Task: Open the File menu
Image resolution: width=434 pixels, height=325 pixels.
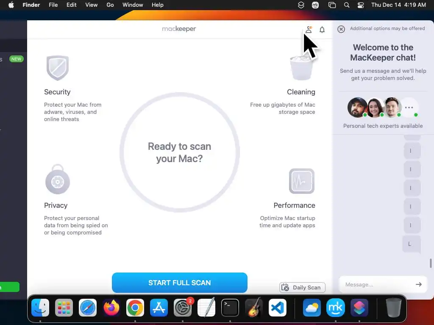Action: 53,5
